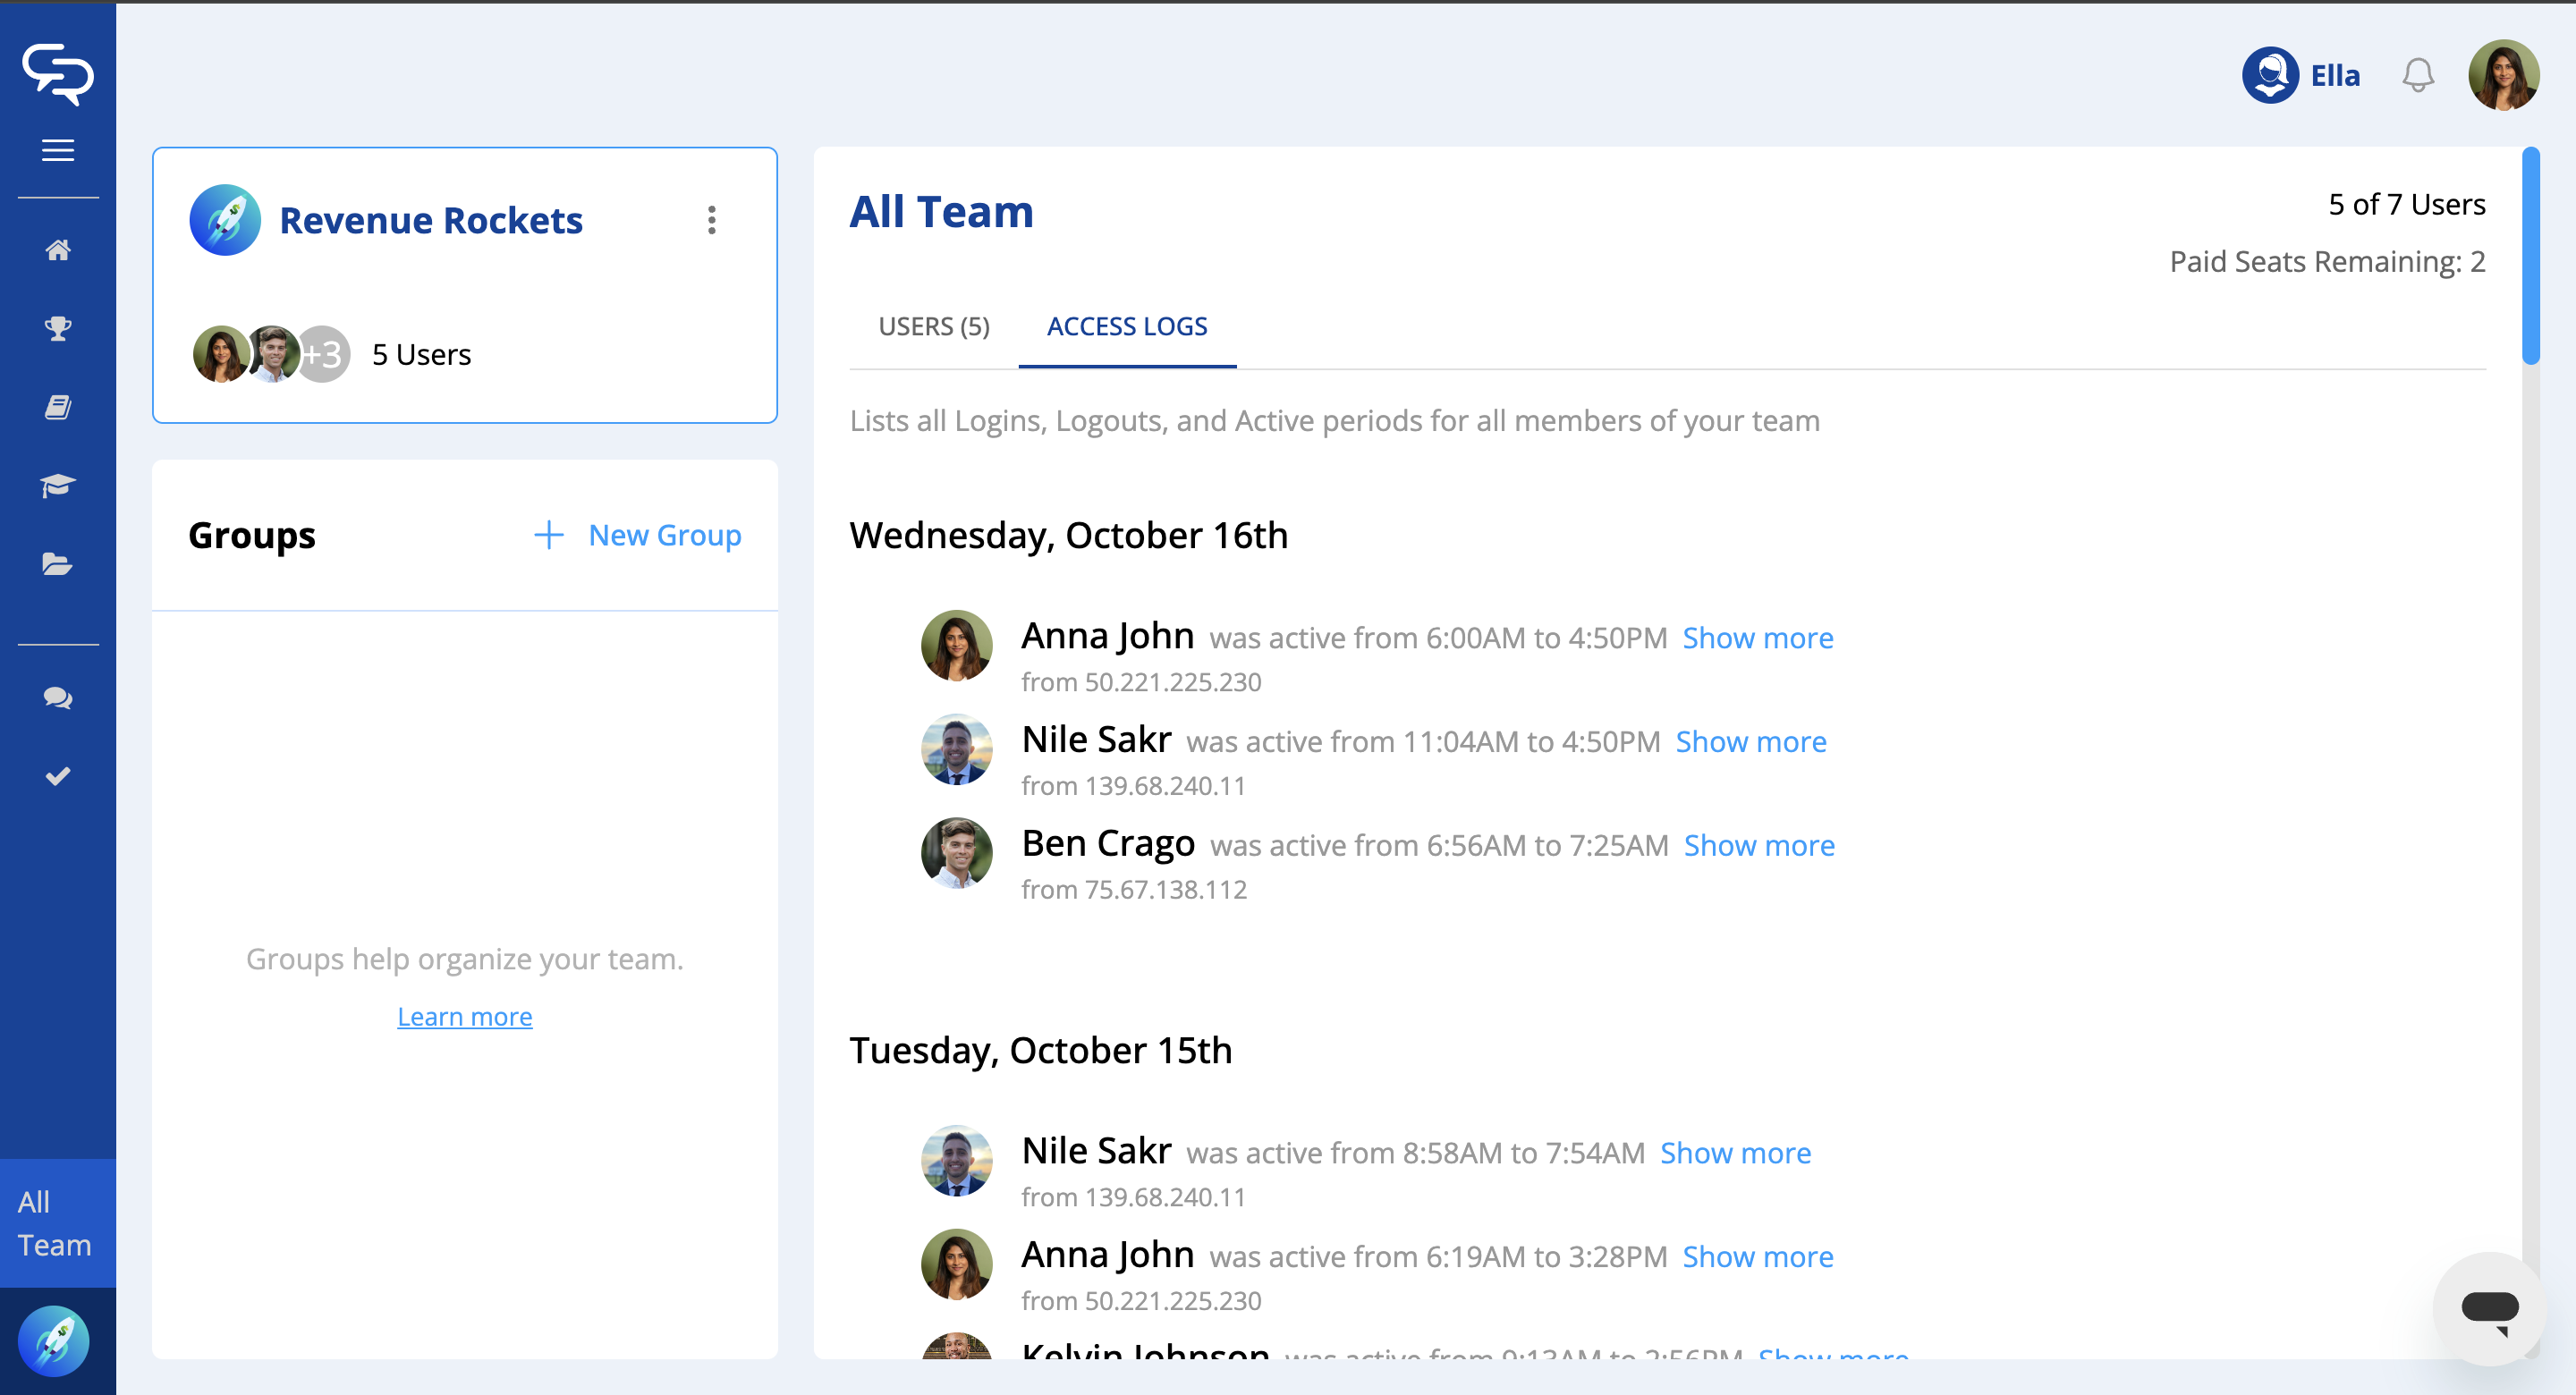This screenshot has height=1395, width=2576.
Task: Open the chat bubbles icon in sidebar
Action: 58,698
